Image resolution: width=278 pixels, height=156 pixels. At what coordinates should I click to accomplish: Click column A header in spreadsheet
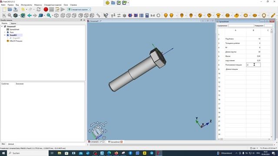(235, 30)
